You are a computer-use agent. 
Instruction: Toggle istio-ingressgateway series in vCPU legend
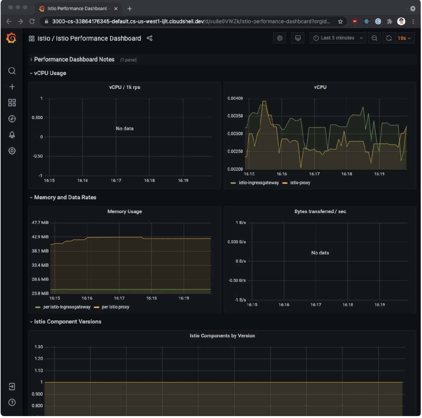pyautogui.click(x=259, y=183)
